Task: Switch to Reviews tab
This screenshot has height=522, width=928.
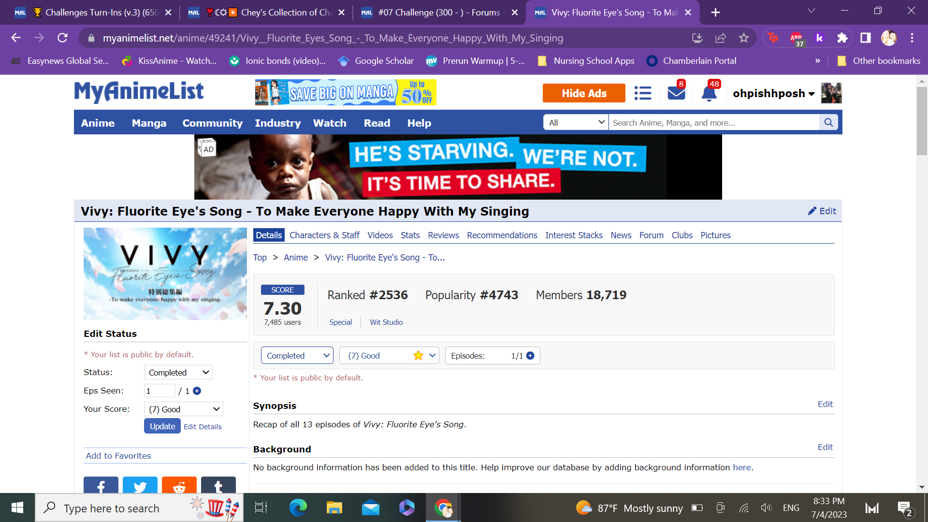Action: (x=443, y=235)
